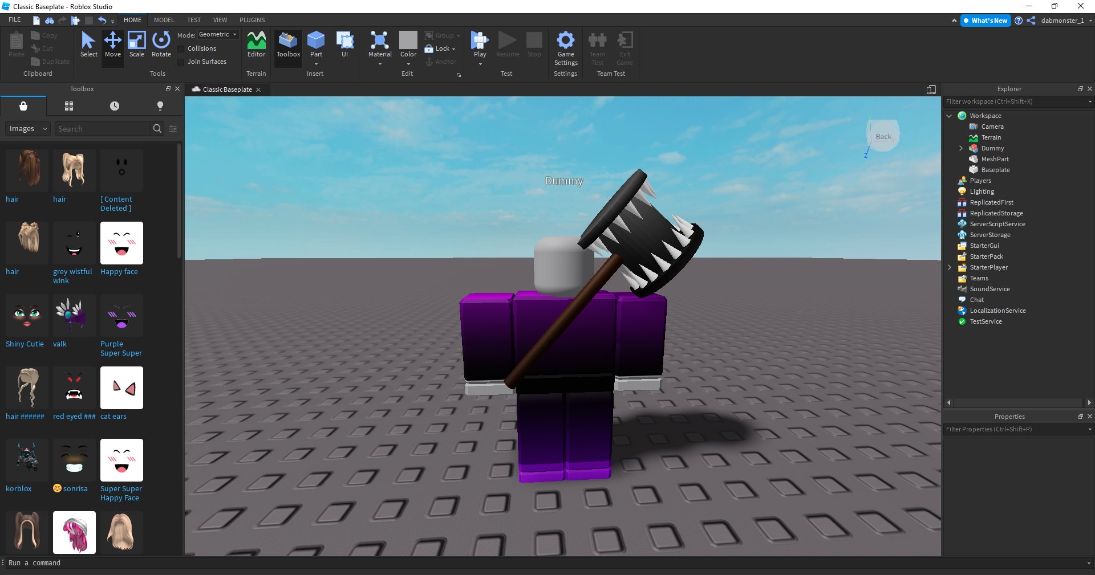The height and width of the screenshot is (575, 1095).
Task: Select Lighting service in Explorer
Action: pyautogui.click(x=982, y=191)
